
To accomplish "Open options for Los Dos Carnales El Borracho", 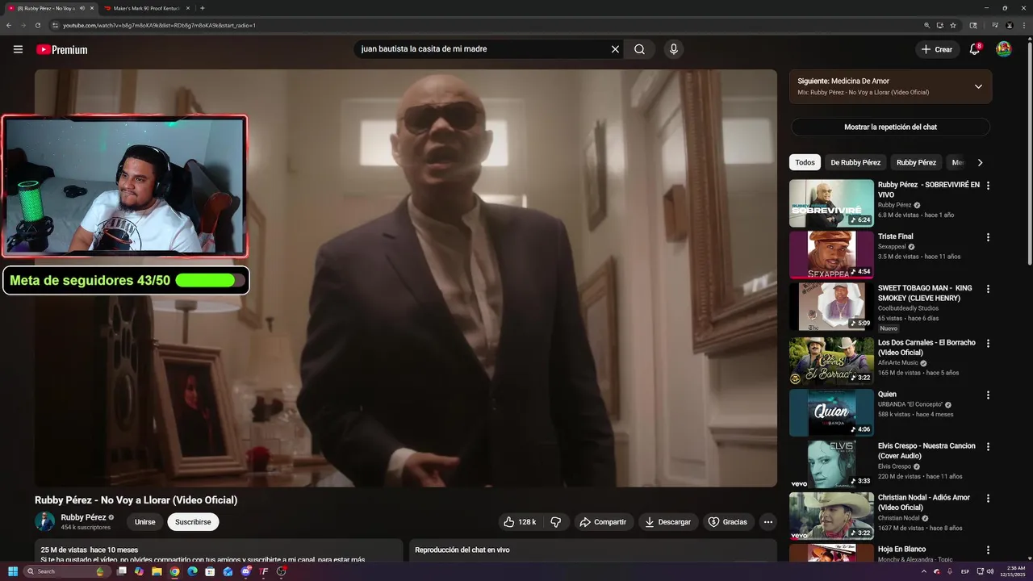I will click(988, 344).
